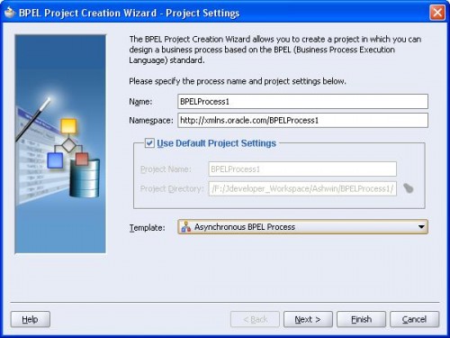Open Help for the wizard

click(x=31, y=319)
